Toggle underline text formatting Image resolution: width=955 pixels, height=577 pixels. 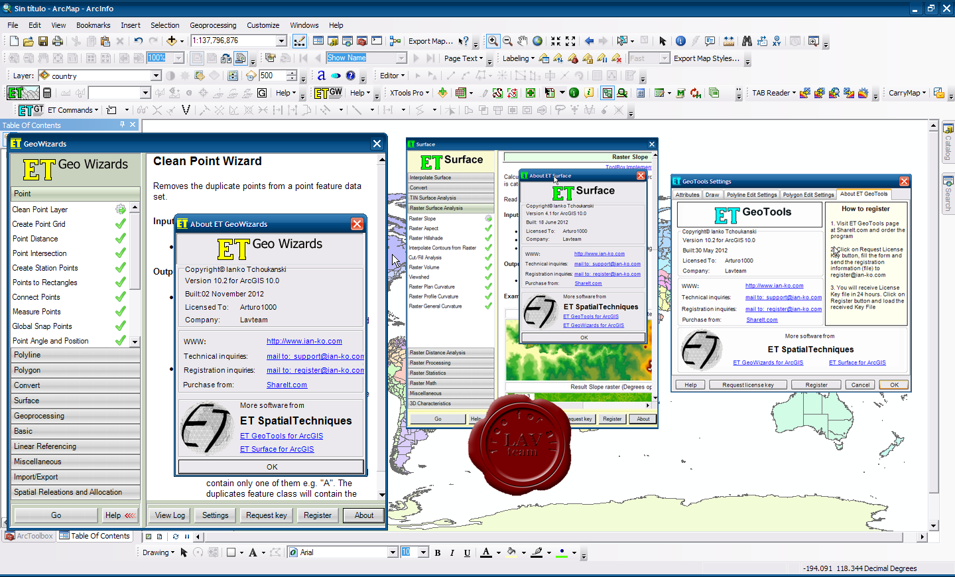pyautogui.click(x=467, y=552)
